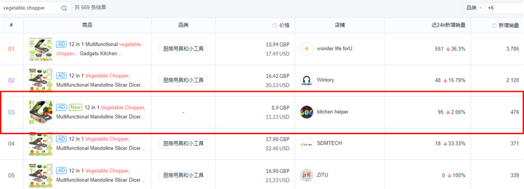Image resolution: width=524 pixels, height=189 pixels.
Task: Click the 共 569 条结果 result count
Action: 91,7
